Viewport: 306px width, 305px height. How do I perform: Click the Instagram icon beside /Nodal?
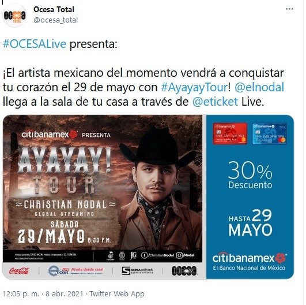(x=179, y=255)
